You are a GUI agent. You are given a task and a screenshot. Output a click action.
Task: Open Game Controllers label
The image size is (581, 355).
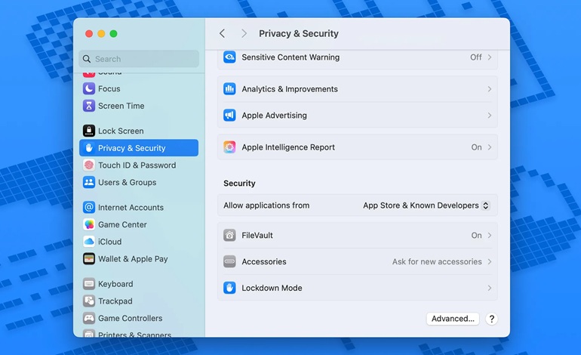tap(130, 318)
